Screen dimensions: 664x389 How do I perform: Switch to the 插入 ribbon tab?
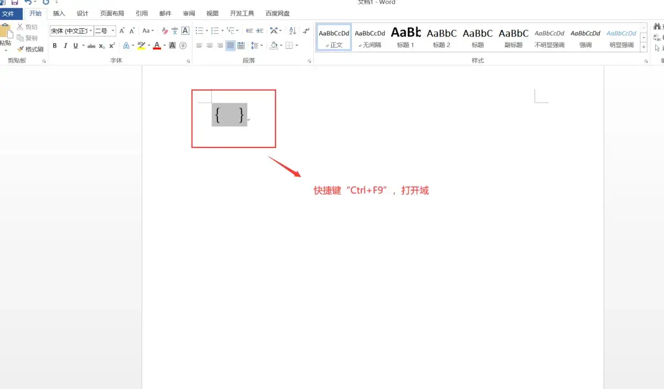click(58, 13)
